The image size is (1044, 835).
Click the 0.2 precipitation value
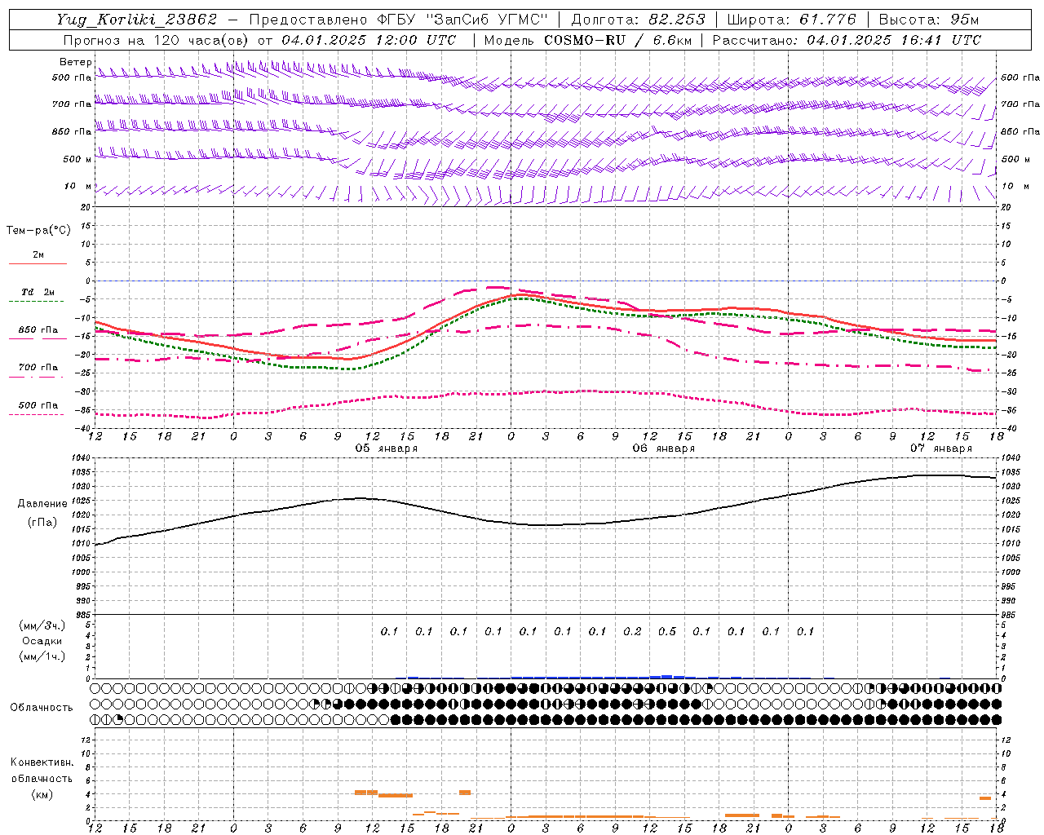pyautogui.click(x=632, y=631)
